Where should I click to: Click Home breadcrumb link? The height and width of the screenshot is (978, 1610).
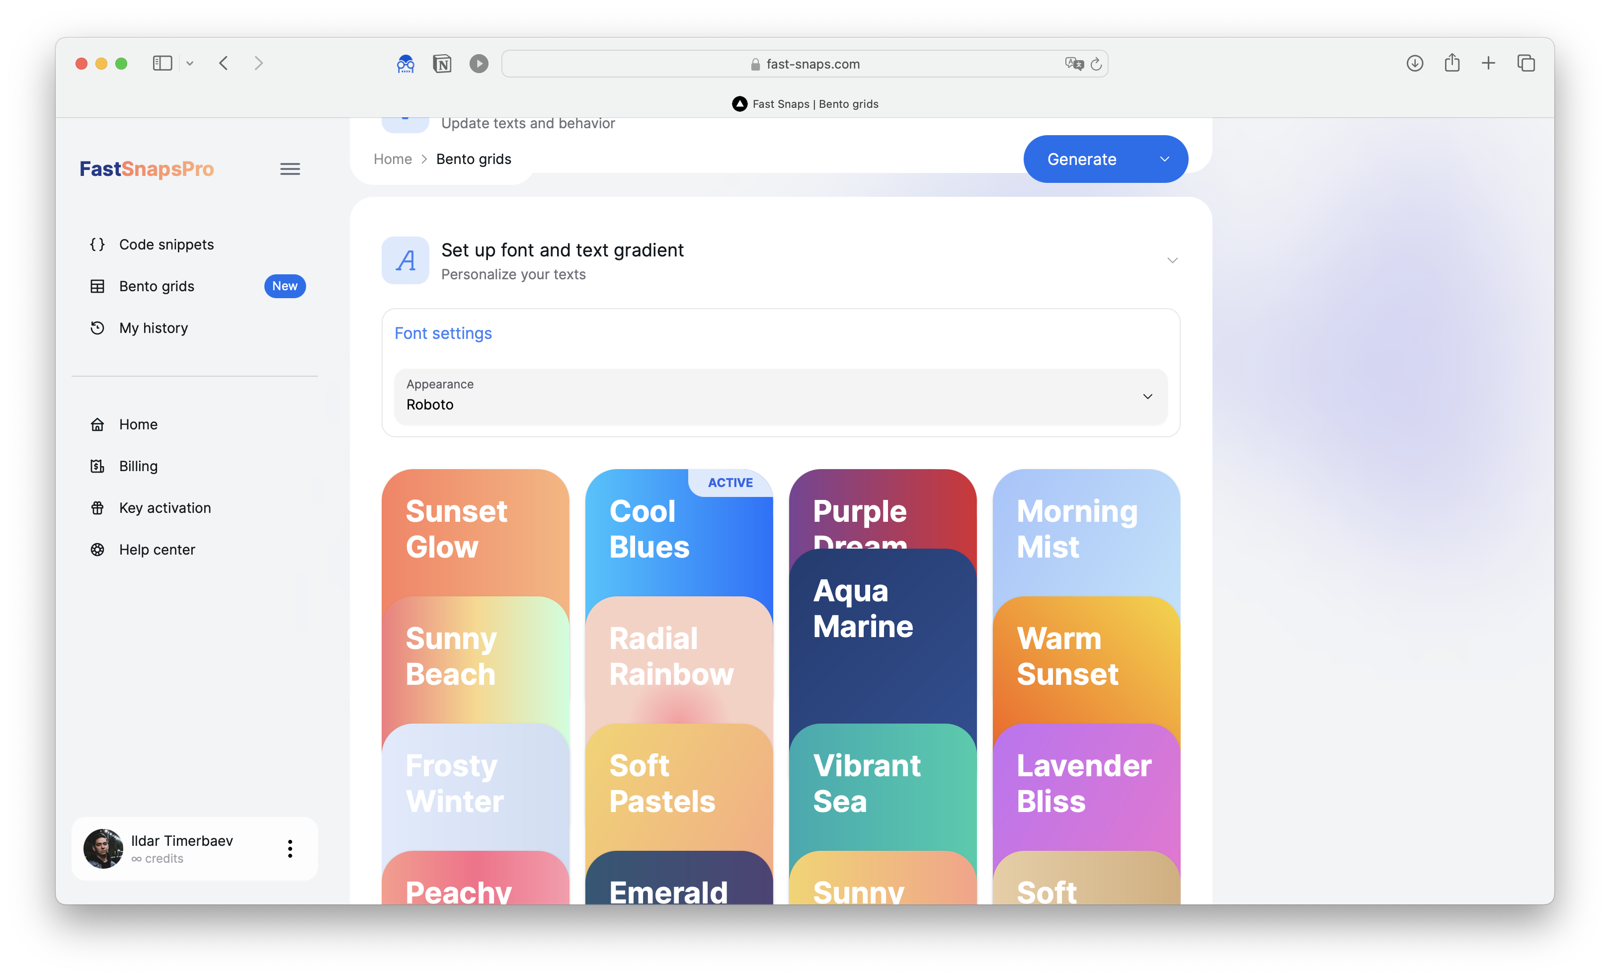point(393,160)
